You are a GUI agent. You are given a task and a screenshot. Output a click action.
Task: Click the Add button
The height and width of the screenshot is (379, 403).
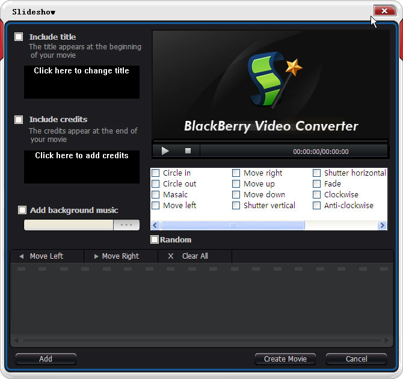tap(46, 359)
